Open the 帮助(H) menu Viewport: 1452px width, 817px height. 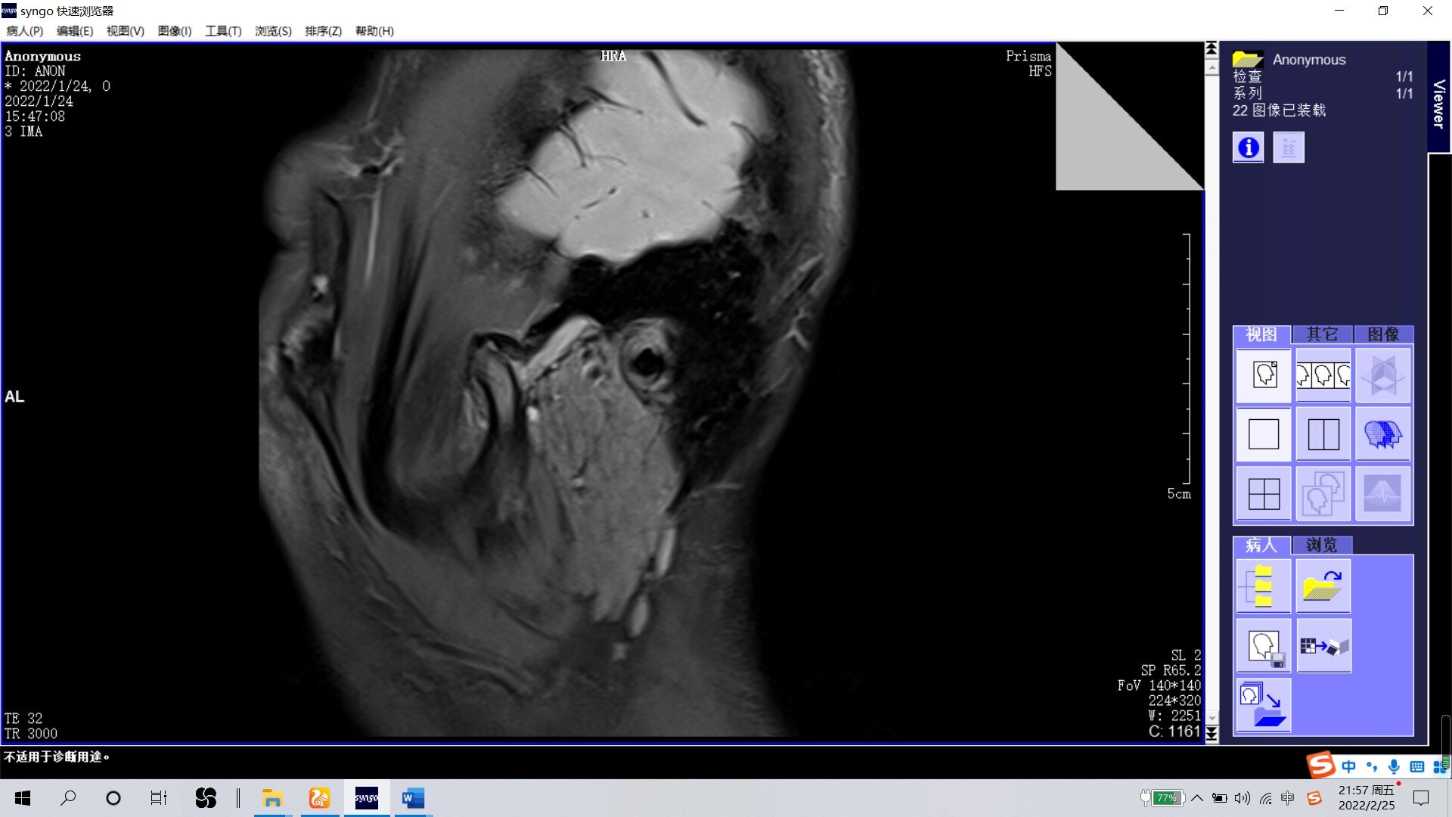(x=374, y=31)
